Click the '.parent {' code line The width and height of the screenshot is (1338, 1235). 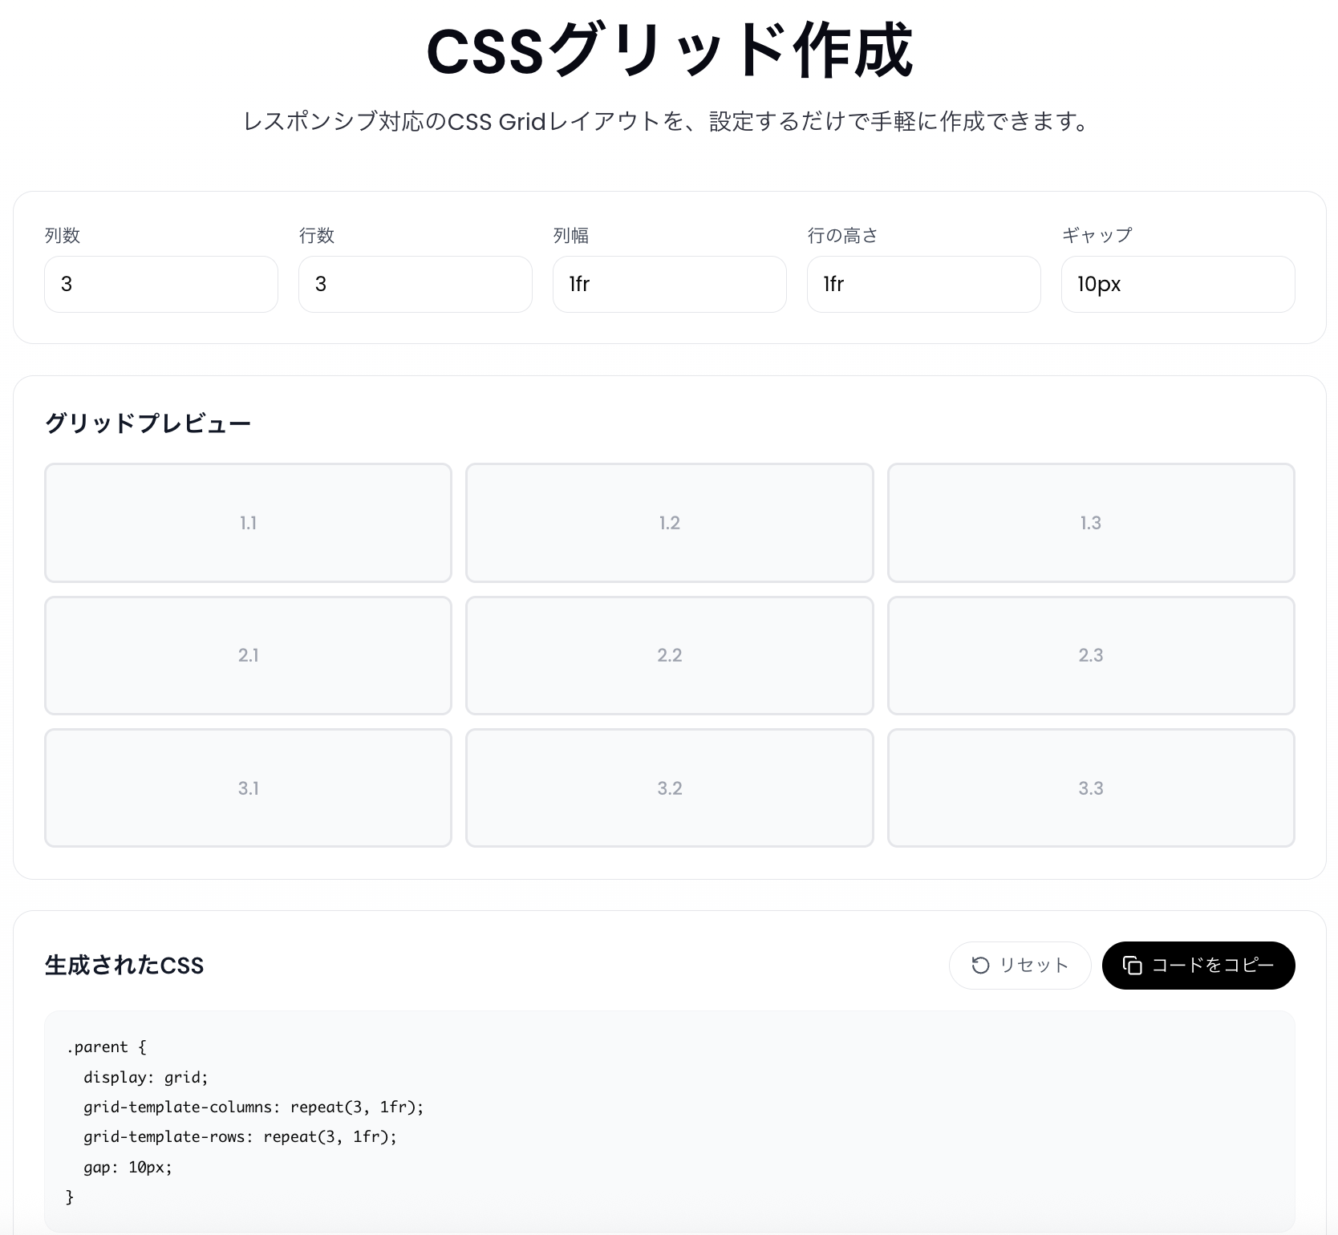(107, 1047)
